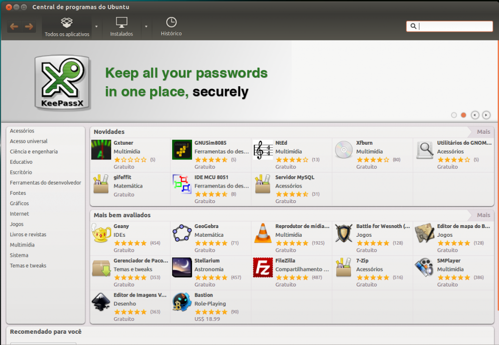499x345 pixels.
Task: Open the Ciência e engenharia category
Action: coord(34,152)
